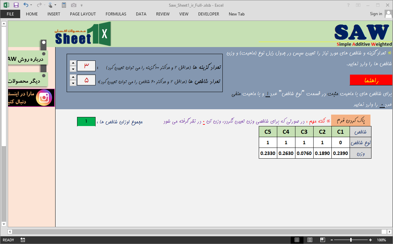Image resolution: width=393 pixels, height=244 pixels.
Task: Click the zoom slider handle
Action: (351, 240)
